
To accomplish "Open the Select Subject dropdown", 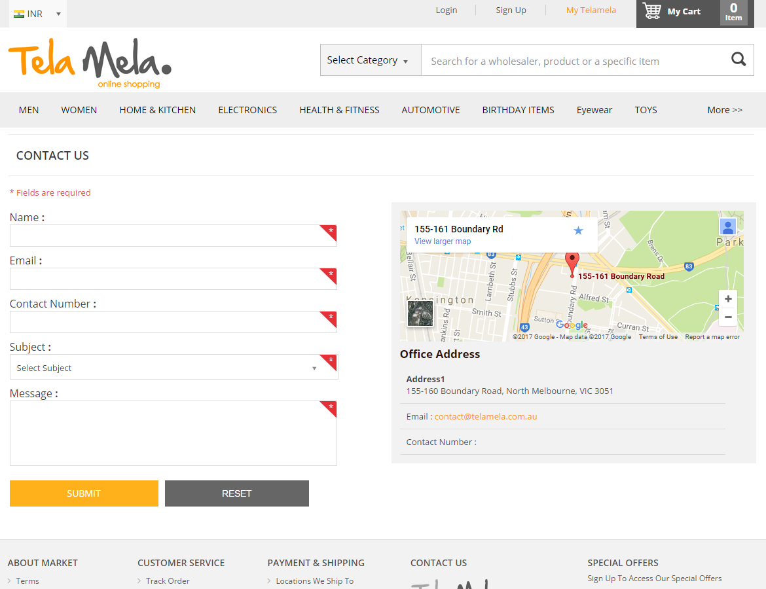I will click(x=174, y=367).
